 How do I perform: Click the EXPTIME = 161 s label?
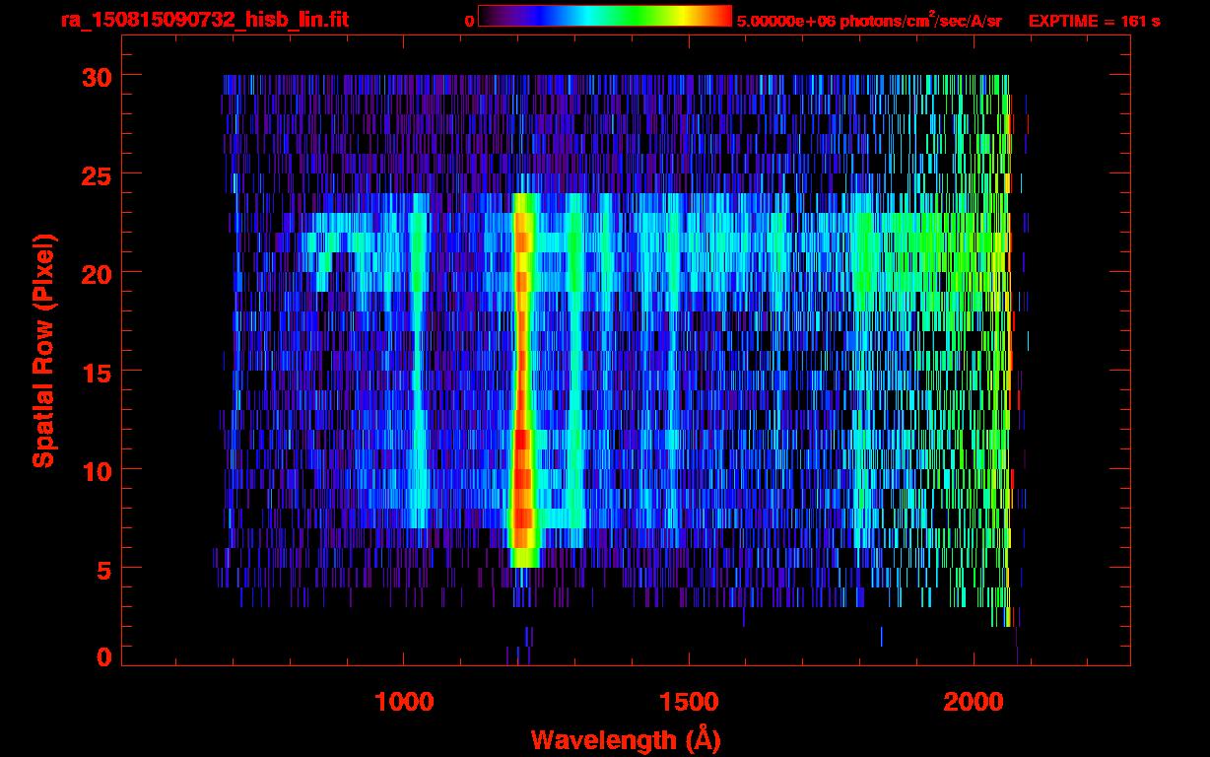click(1094, 21)
